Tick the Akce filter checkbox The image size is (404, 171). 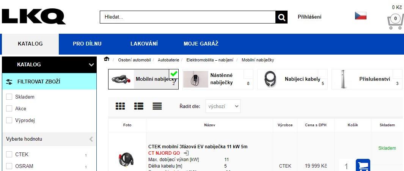[9, 108]
